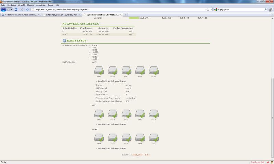Screen dimensions: 274x164
Task: Click the sdb1 disk icon in md0
Action: click(113, 138)
